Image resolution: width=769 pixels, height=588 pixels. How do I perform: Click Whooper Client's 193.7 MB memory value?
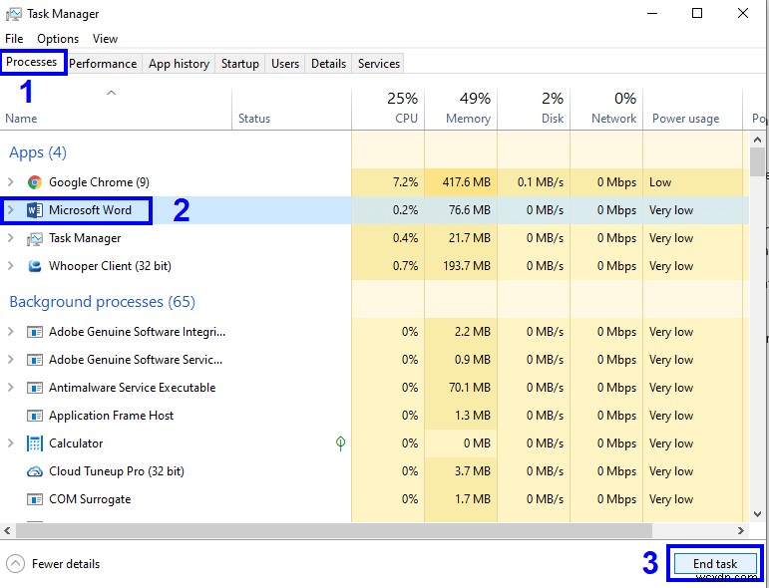click(x=467, y=266)
